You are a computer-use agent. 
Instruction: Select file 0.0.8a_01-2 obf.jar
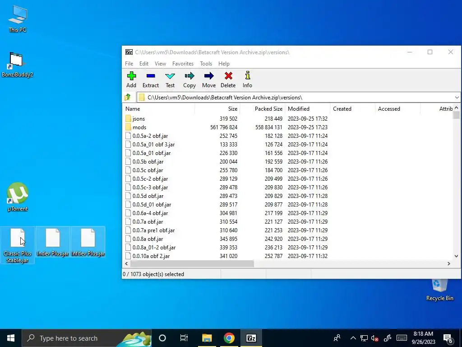click(x=154, y=247)
